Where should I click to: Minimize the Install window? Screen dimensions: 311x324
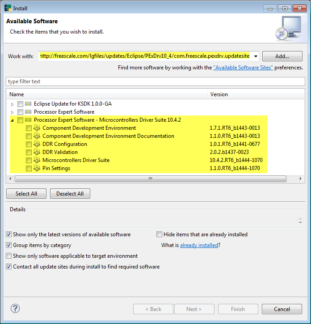tap(270, 8)
